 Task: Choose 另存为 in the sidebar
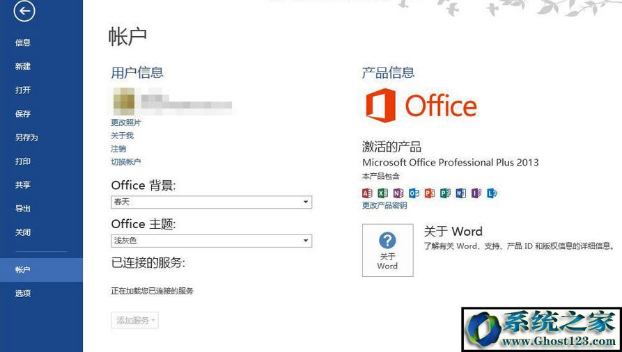pos(26,138)
